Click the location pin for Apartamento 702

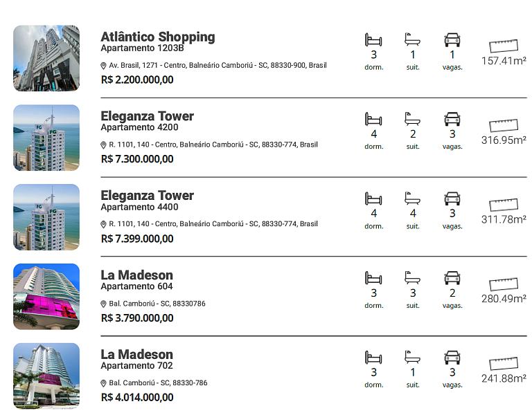(104, 383)
